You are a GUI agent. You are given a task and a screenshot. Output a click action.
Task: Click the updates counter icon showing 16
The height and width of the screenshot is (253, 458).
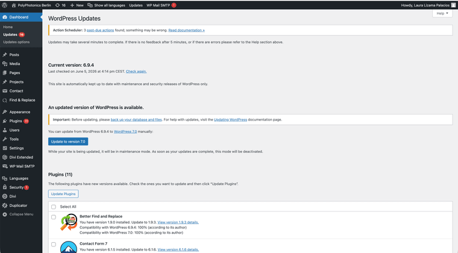(57, 5)
